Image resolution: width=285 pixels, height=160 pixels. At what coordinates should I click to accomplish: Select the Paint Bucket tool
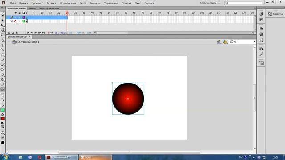[3, 80]
